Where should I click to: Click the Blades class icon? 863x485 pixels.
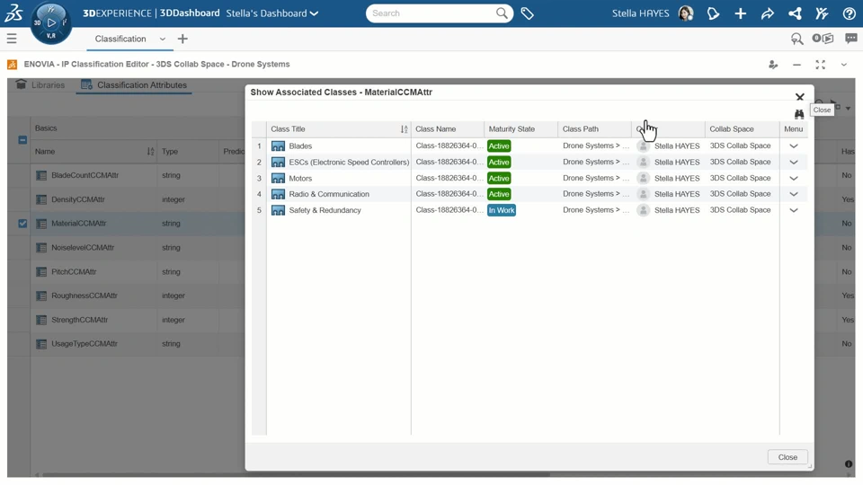(278, 146)
